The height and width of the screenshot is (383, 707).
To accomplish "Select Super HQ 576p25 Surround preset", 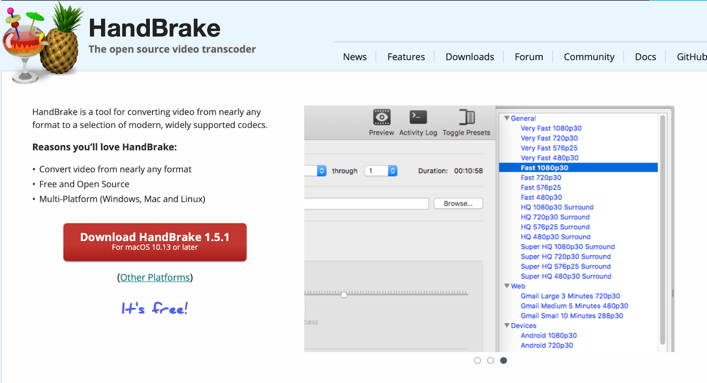I will [x=566, y=266].
